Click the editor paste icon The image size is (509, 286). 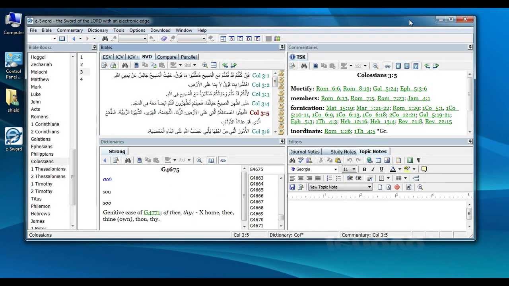[338, 160]
